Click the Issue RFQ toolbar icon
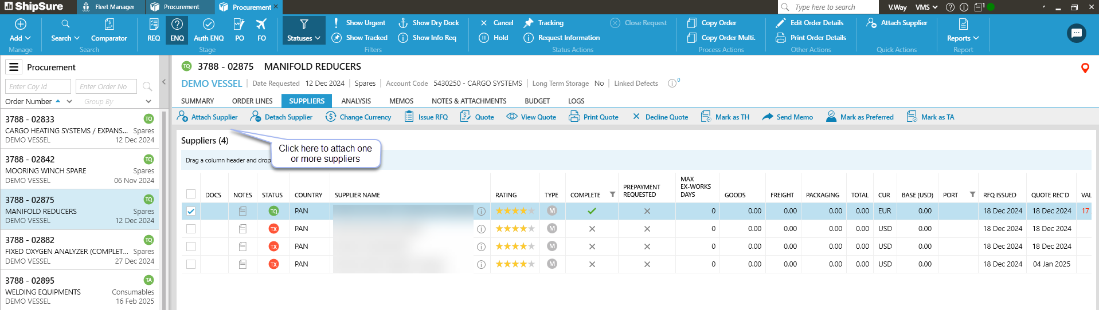 coord(409,117)
